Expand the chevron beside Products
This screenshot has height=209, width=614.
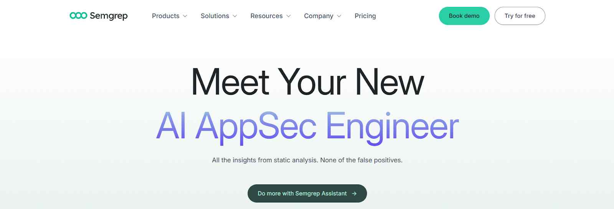point(185,16)
